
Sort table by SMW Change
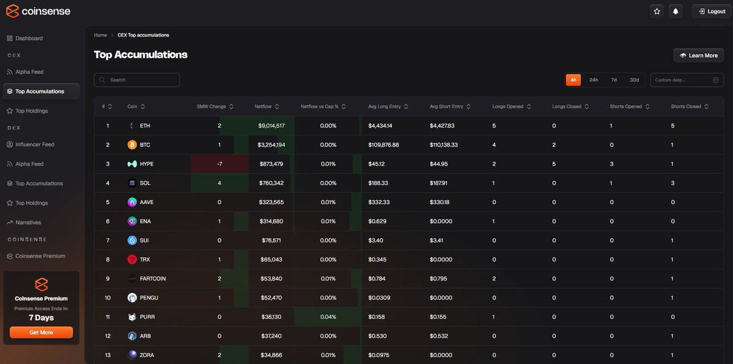[x=215, y=106]
